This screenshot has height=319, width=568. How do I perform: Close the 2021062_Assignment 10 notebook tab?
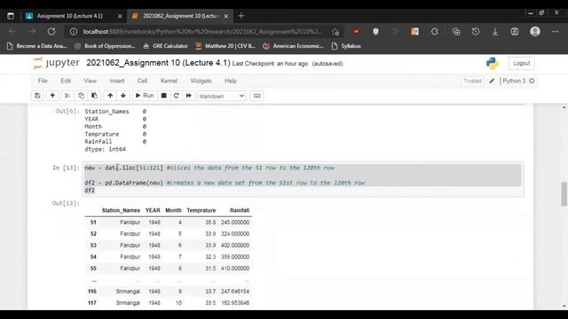click(x=226, y=16)
